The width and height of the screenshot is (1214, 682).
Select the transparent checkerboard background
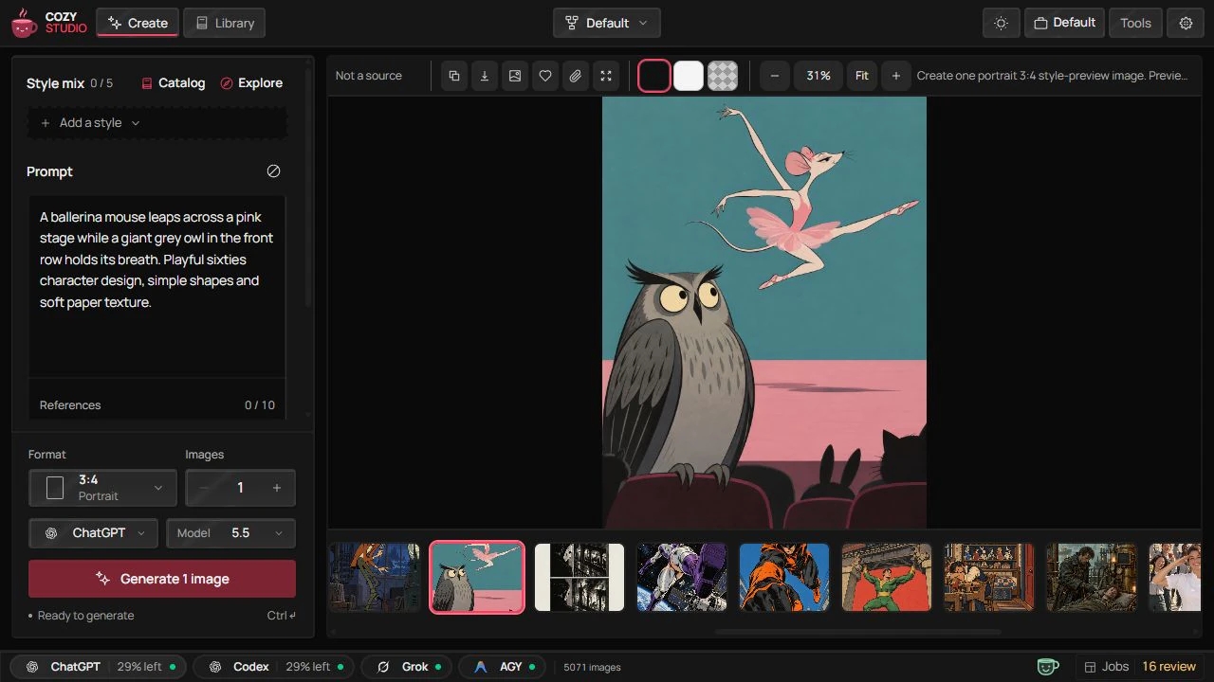point(723,76)
